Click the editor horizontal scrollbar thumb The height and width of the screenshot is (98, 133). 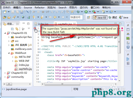pos(63,84)
